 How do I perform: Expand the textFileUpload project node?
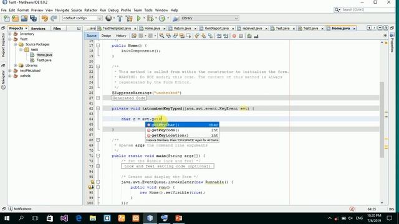point(10,70)
